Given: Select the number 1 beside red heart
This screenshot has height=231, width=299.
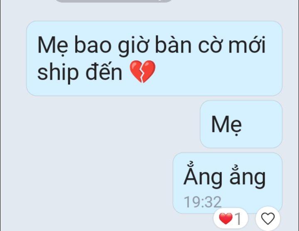Looking at the screenshot, I should pos(238,219).
